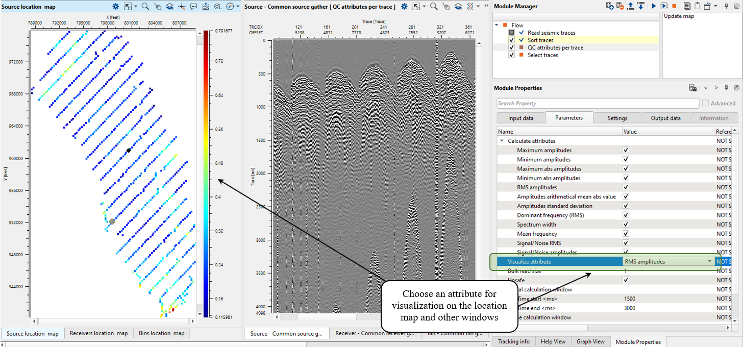Click the color scale bar on the map

click(x=206, y=173)
